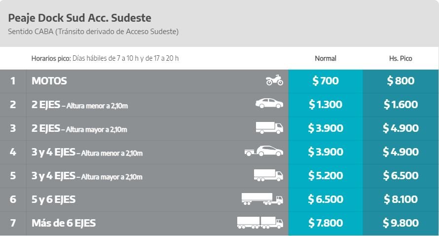Click the 5 y 6 EJES label
439x236 pixels.
coord(53,199)
